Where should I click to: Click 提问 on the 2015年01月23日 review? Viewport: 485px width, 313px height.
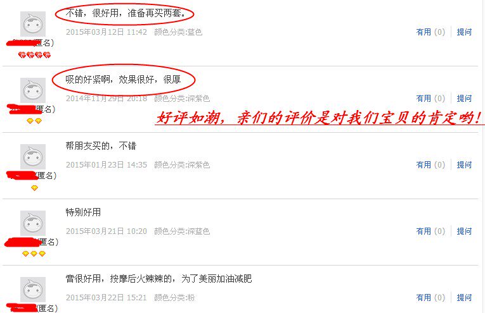click(464, 165)
